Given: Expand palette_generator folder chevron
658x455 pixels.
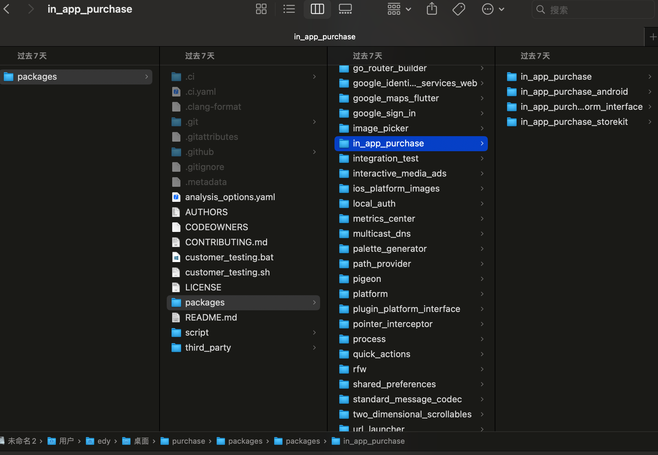Looking at the screenshot, I should (482, 249).
